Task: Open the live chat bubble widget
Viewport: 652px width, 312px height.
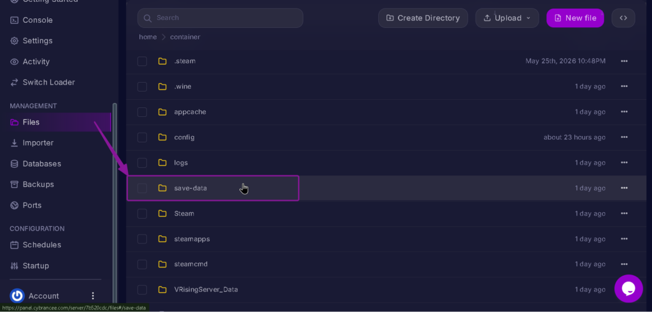Action: pos(628,288)
